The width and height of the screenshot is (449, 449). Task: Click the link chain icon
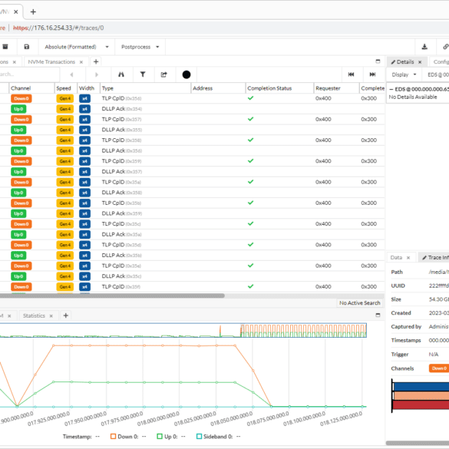coord(445,47)
